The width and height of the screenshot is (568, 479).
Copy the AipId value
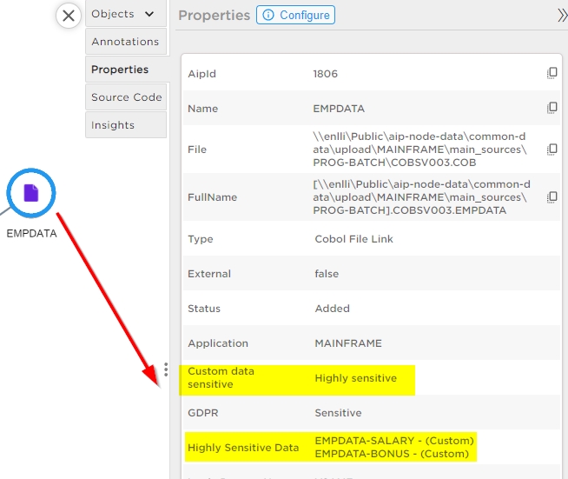[x=551, y=74]
